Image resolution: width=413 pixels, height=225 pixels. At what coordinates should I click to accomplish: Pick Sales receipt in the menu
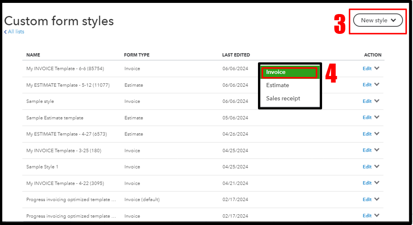(x=283, y=98)
